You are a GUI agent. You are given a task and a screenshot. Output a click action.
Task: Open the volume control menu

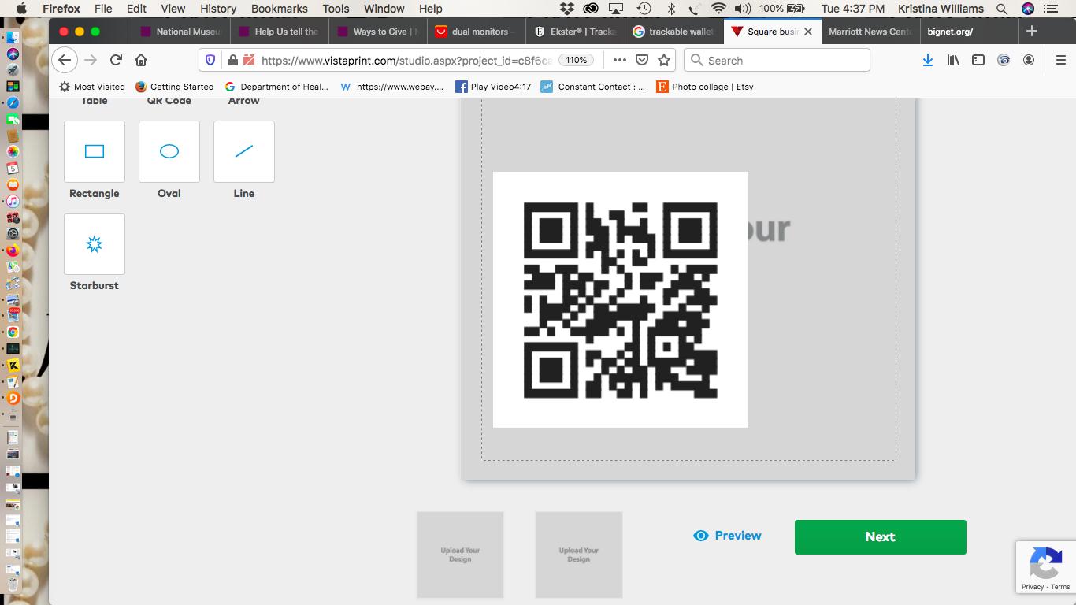(742, 9)
